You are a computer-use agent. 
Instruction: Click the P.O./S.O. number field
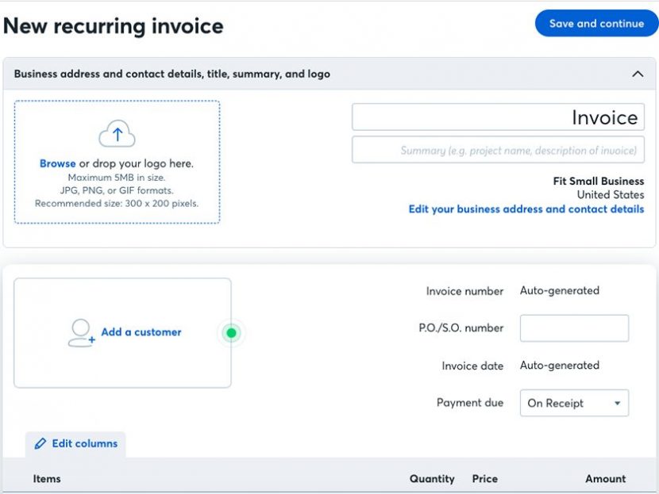(574, 327)
